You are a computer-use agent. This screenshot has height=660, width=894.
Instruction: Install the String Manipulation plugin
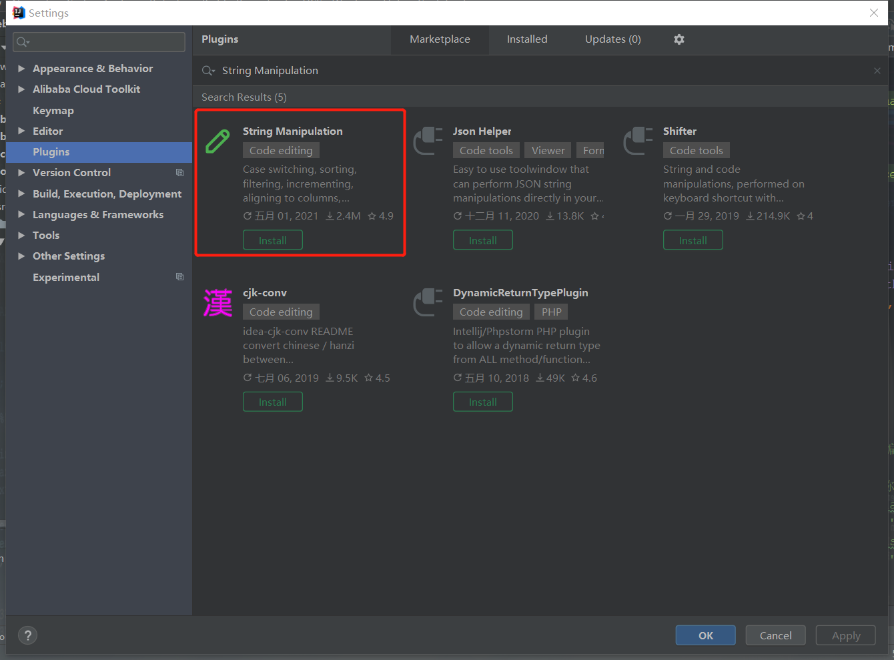(x=273, y=240)
